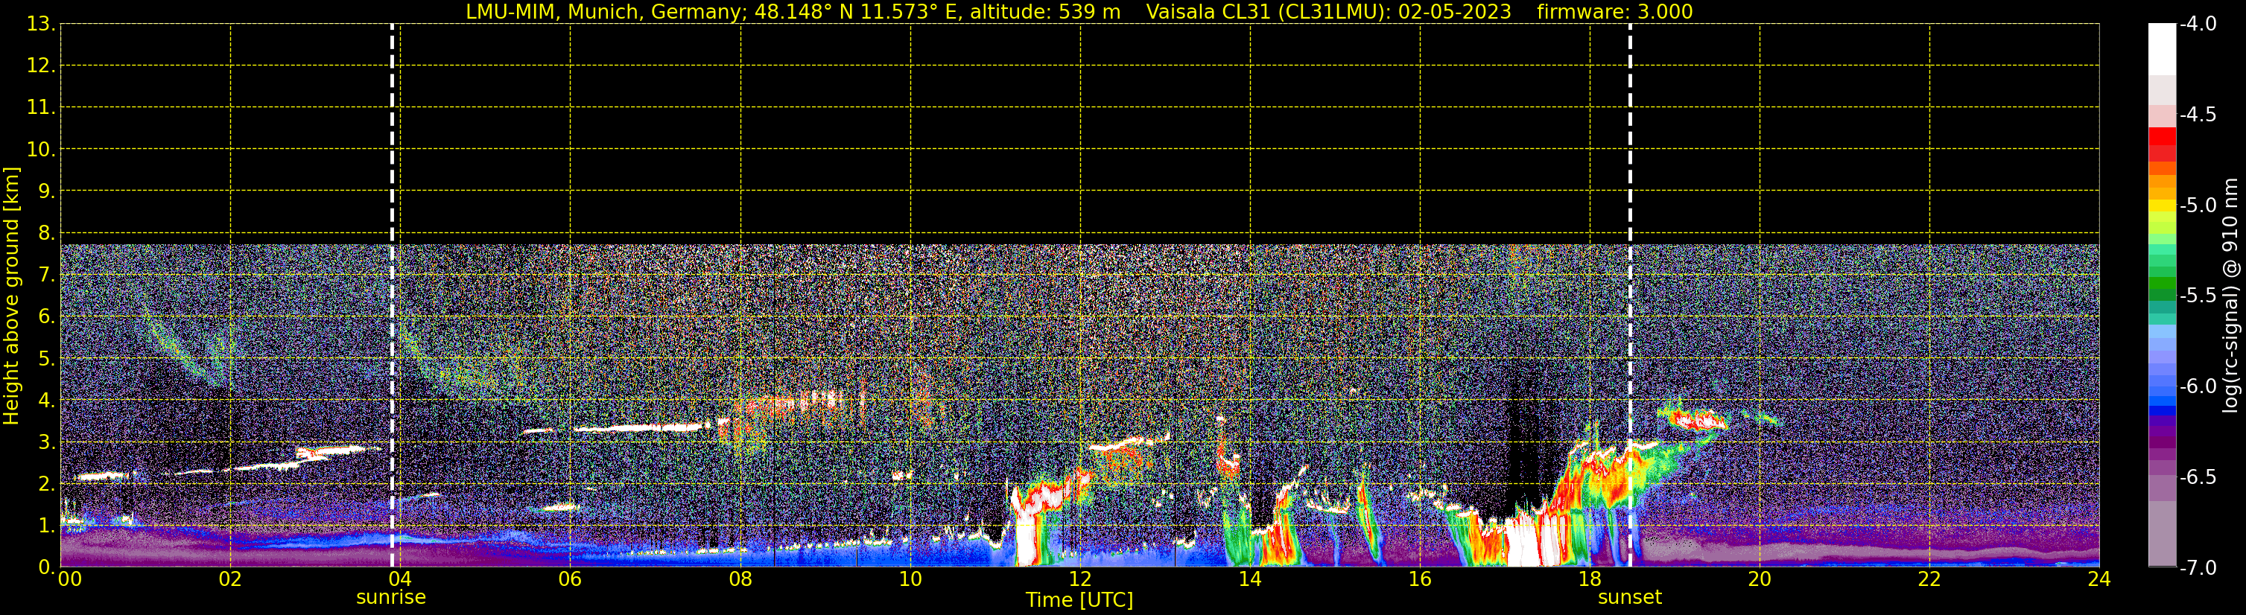Click the '12.' tick on the height axis
The height and width of the screenshot is (615, 2246).
pos(40,66)
